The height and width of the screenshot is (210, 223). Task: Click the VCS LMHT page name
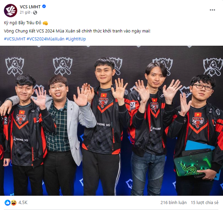30,7
